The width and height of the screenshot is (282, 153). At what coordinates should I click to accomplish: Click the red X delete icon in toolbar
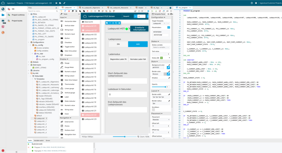(x=87, y=11)
